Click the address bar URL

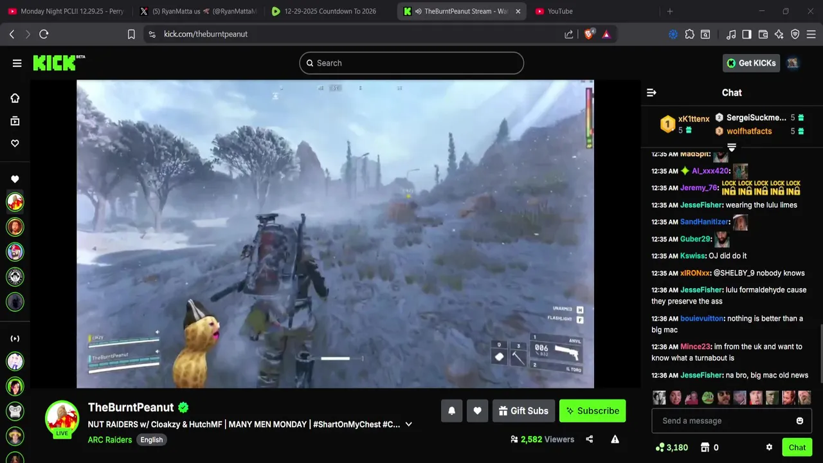pos(206,34)
